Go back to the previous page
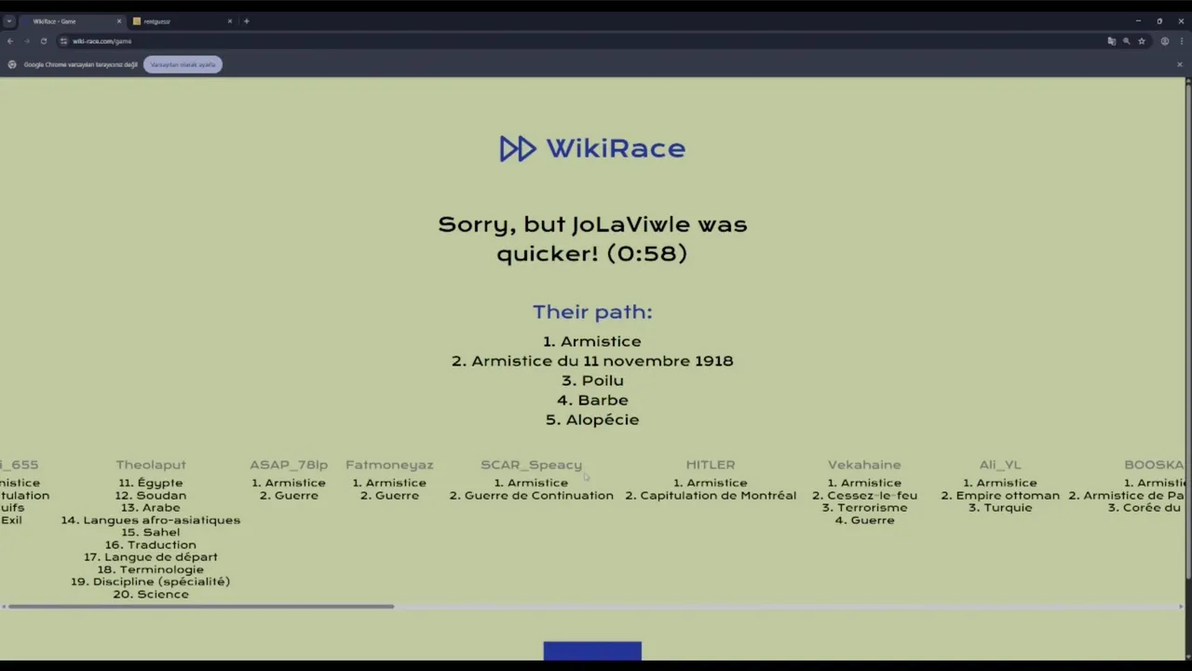The image size is (1192, 671). [9, 41]
